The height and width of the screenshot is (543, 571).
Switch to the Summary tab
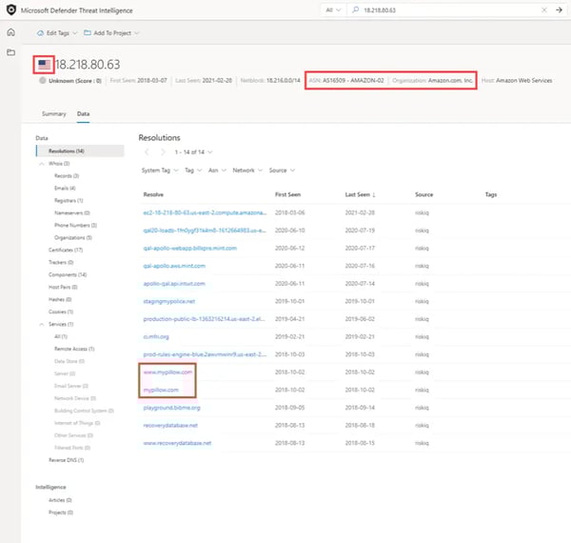(x=54, y=114)
